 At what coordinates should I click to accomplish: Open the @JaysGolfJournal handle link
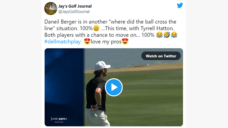point(74,12)
